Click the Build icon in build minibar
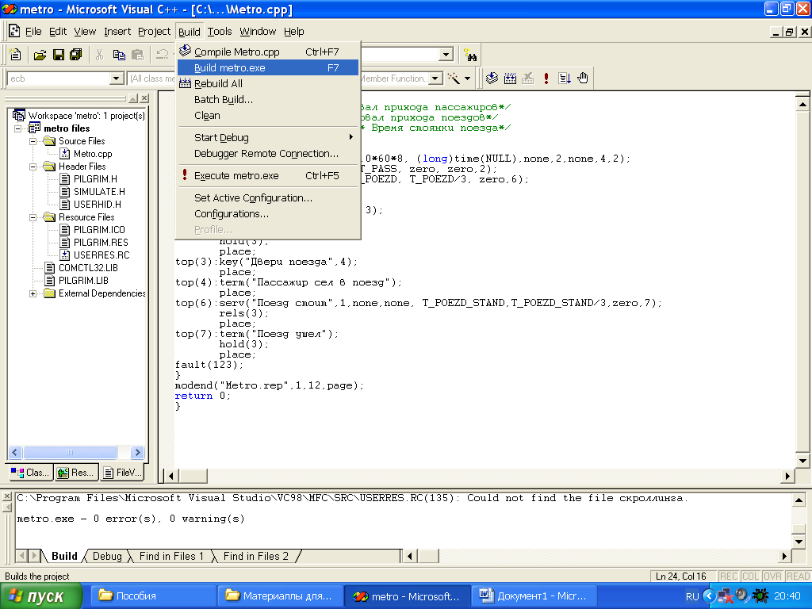 [x=510, y=79]
